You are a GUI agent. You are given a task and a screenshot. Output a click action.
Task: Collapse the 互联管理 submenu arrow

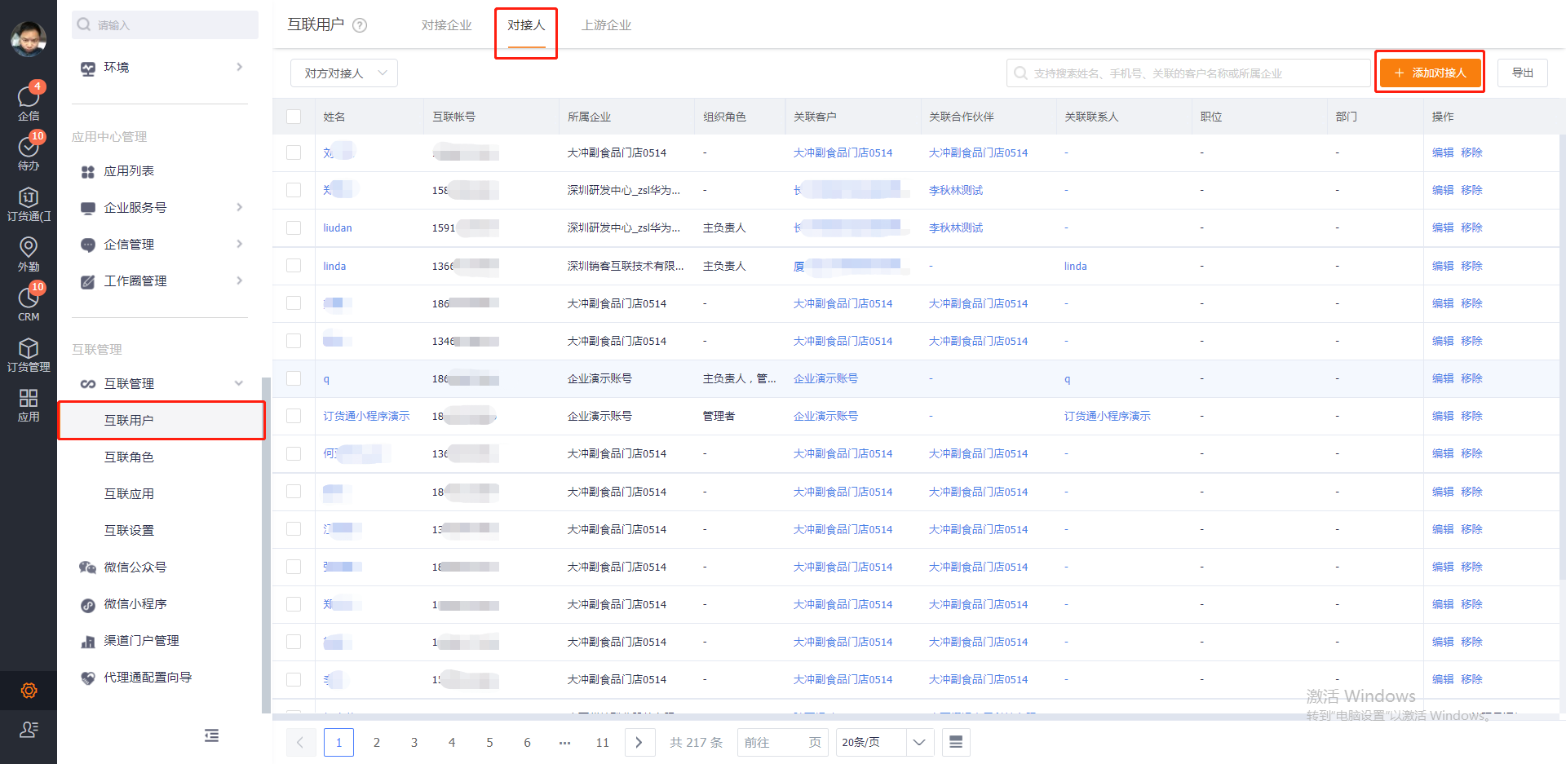[x=239, y=383]
